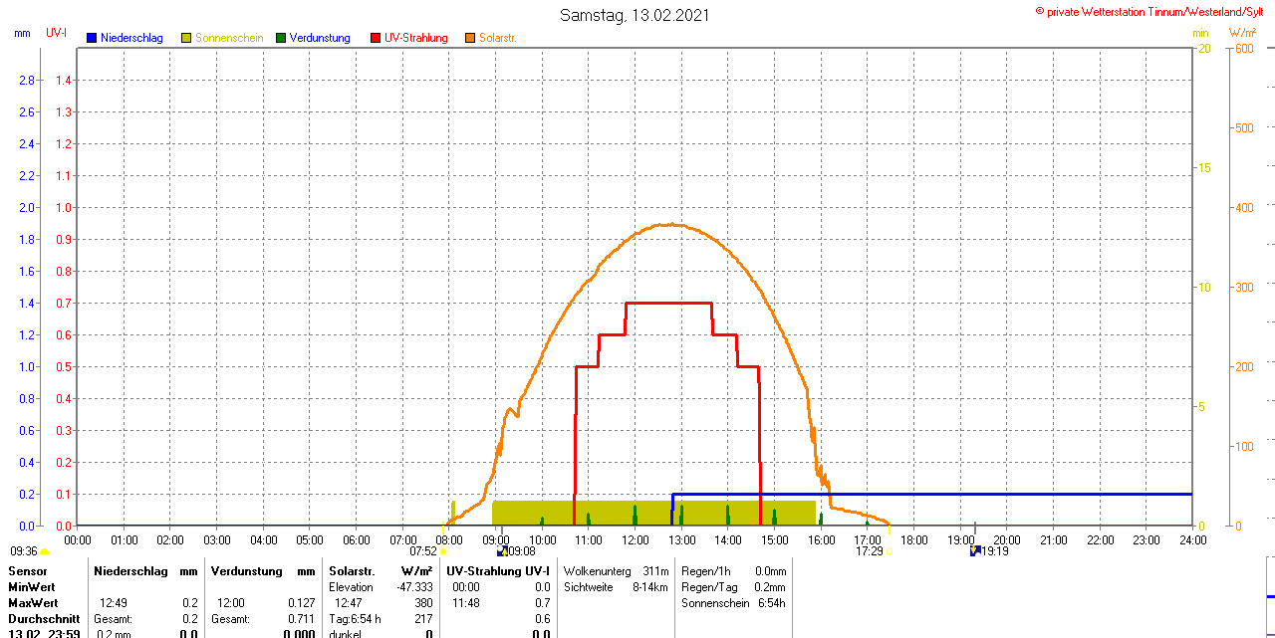1275x638 pixels.
Task: Click the peak of the orange solar curve
Action: [671, 224]
